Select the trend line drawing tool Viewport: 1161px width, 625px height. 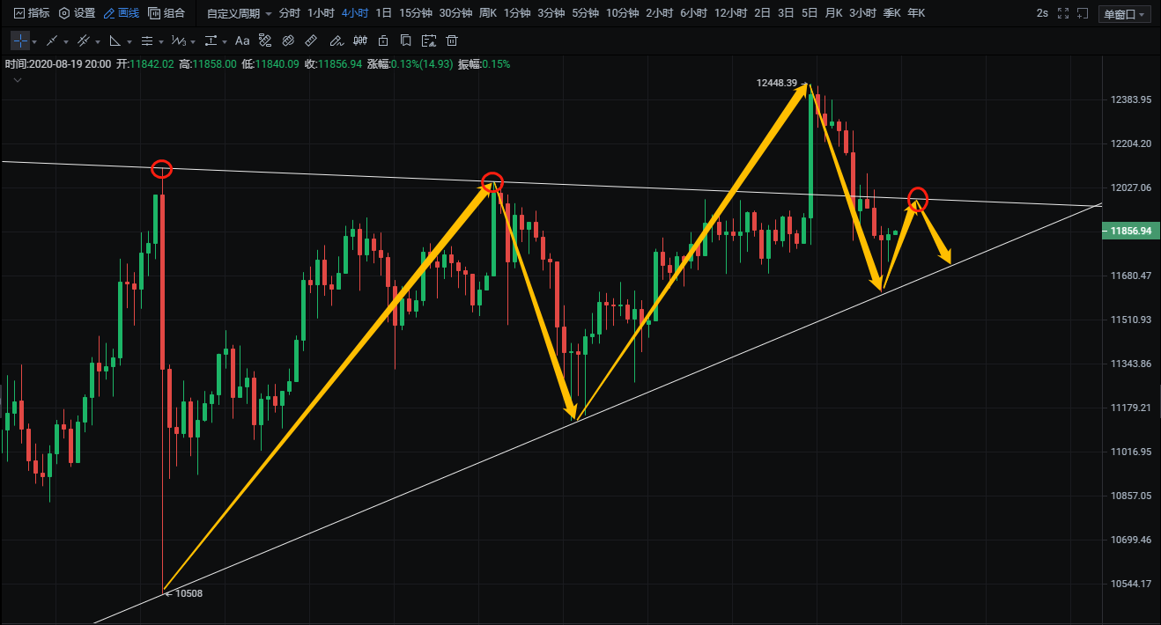tap(52, 40)
